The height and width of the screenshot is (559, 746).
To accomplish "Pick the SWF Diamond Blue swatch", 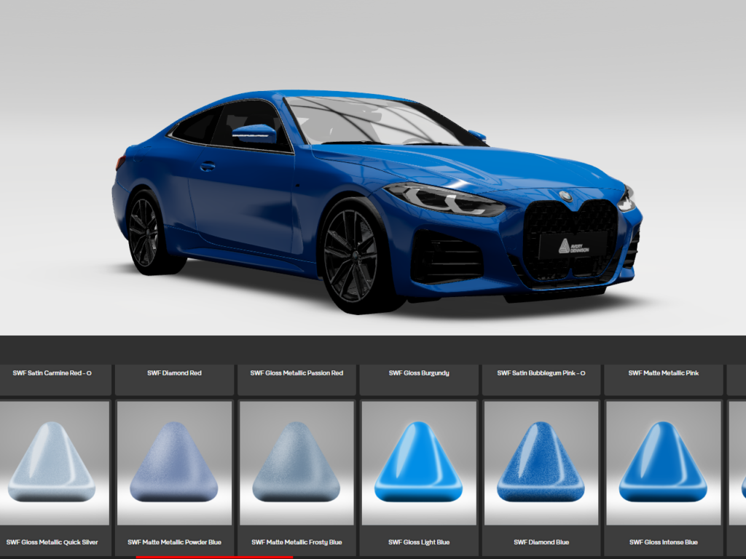I will pos(541,462).
